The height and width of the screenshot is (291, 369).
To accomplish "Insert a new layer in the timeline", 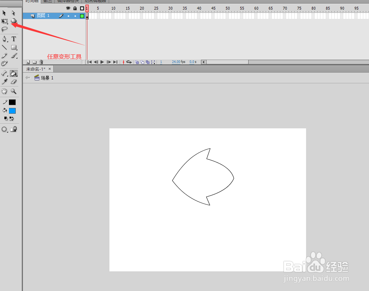I will point(28,62).
